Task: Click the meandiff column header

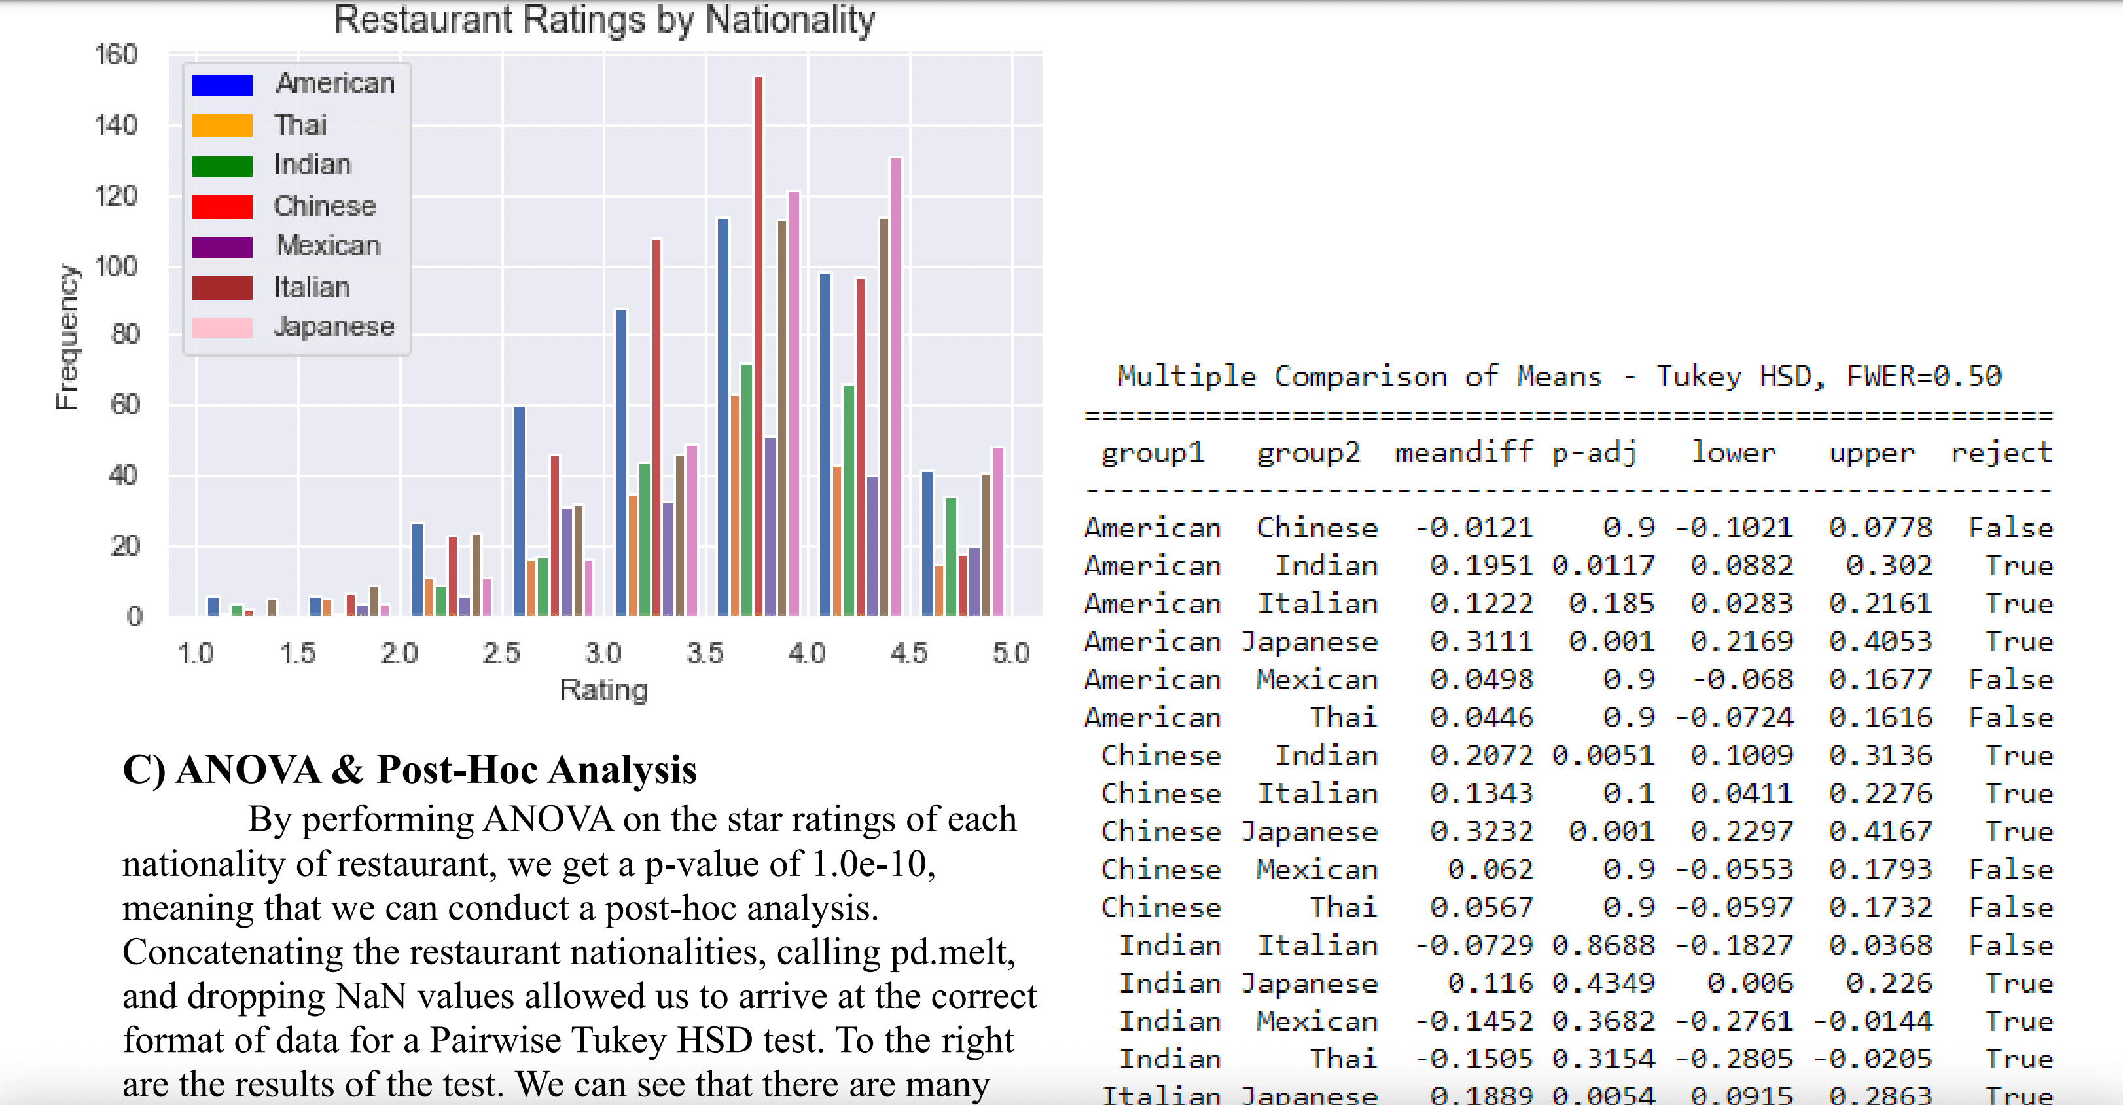Action: pos(1464,453)
